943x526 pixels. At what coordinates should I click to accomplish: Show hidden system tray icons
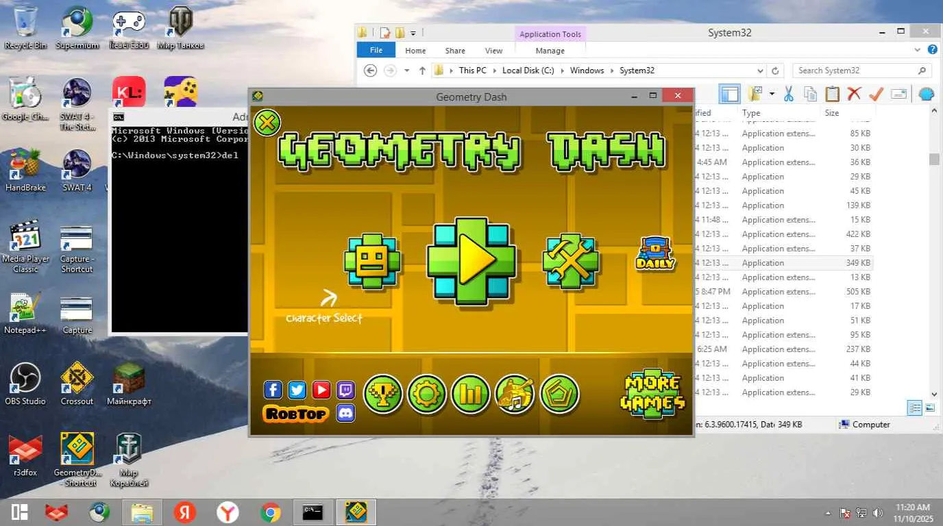pyautogui.click(x=827, y=512)
